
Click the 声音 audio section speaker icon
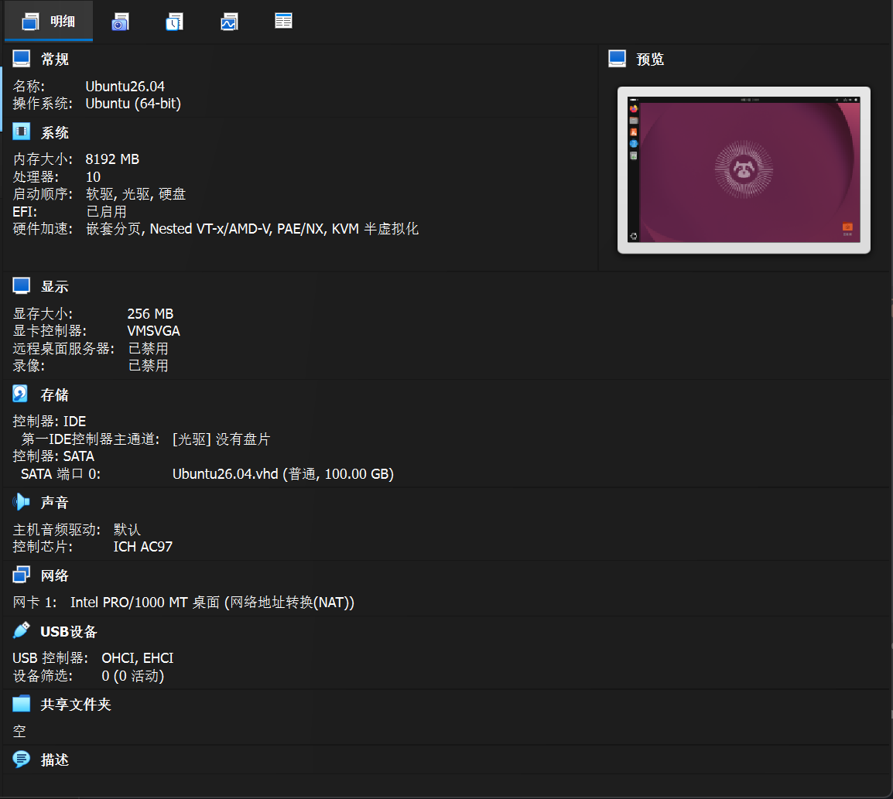(21, 502)
